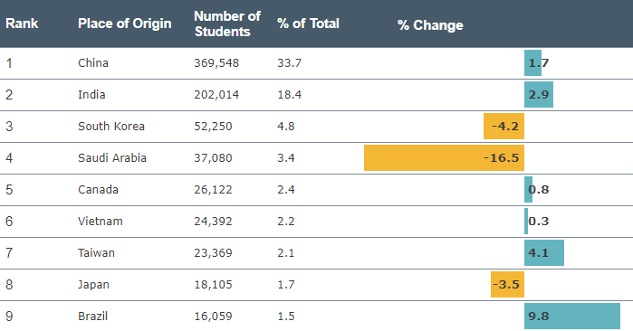Select the India place of origin cell
Viewport: 633px width, 331px height.
[91, 95]
